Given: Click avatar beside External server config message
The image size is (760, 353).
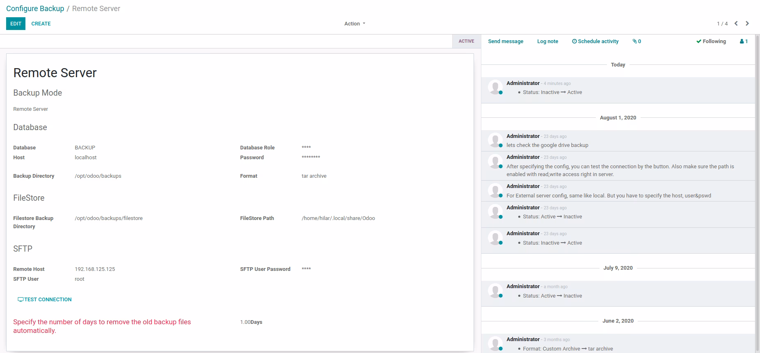Looking at the screenshot, I should (495, 190).
